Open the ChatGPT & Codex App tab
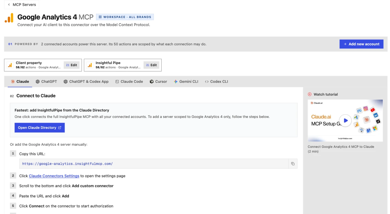The height and width of the screenshot is (214, 390). [86, 82]
